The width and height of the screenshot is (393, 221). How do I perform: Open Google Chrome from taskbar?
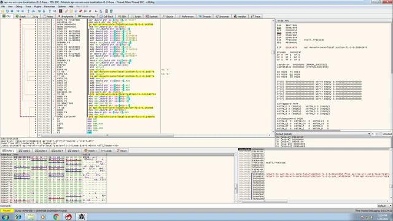coord(56,217)
